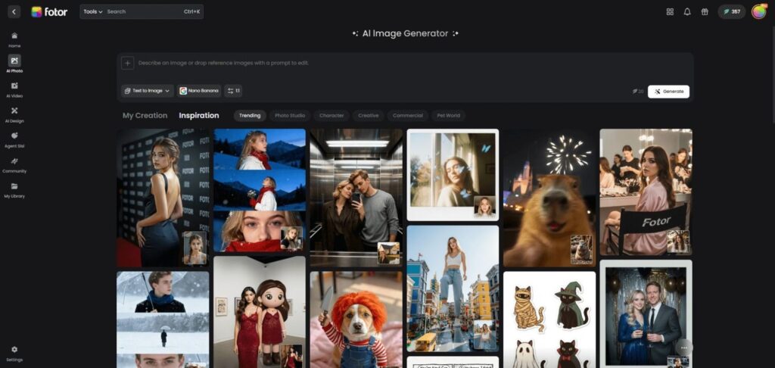Viewport: 775px width, 368px height.
Task: Click the back arrow button
Action: (x=14, y=11)
